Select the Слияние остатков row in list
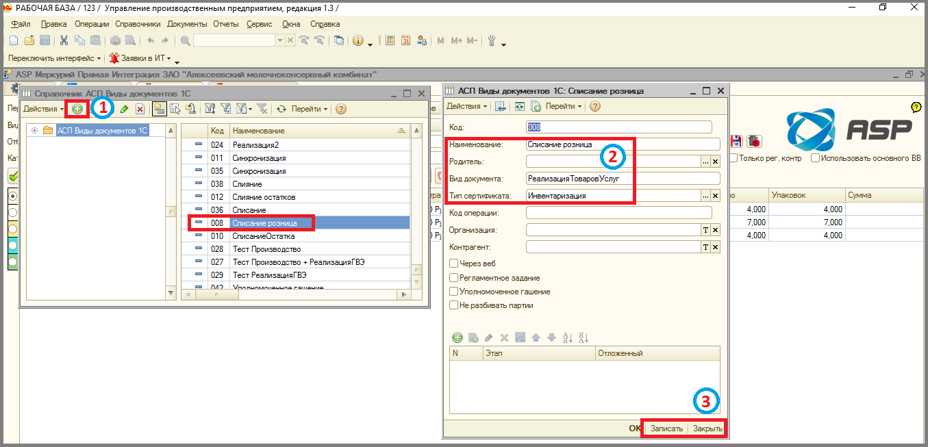 295,197
